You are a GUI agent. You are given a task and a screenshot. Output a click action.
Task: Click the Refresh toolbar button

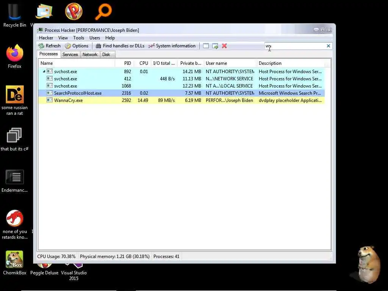tap(50, 46)
